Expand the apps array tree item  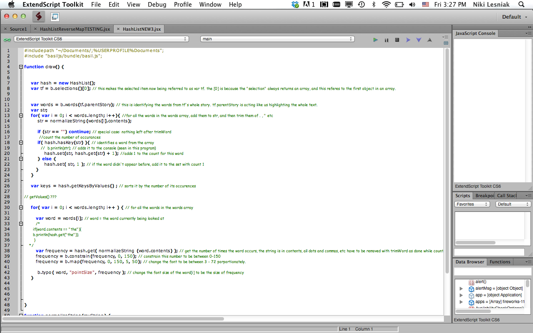coord(461,302)
